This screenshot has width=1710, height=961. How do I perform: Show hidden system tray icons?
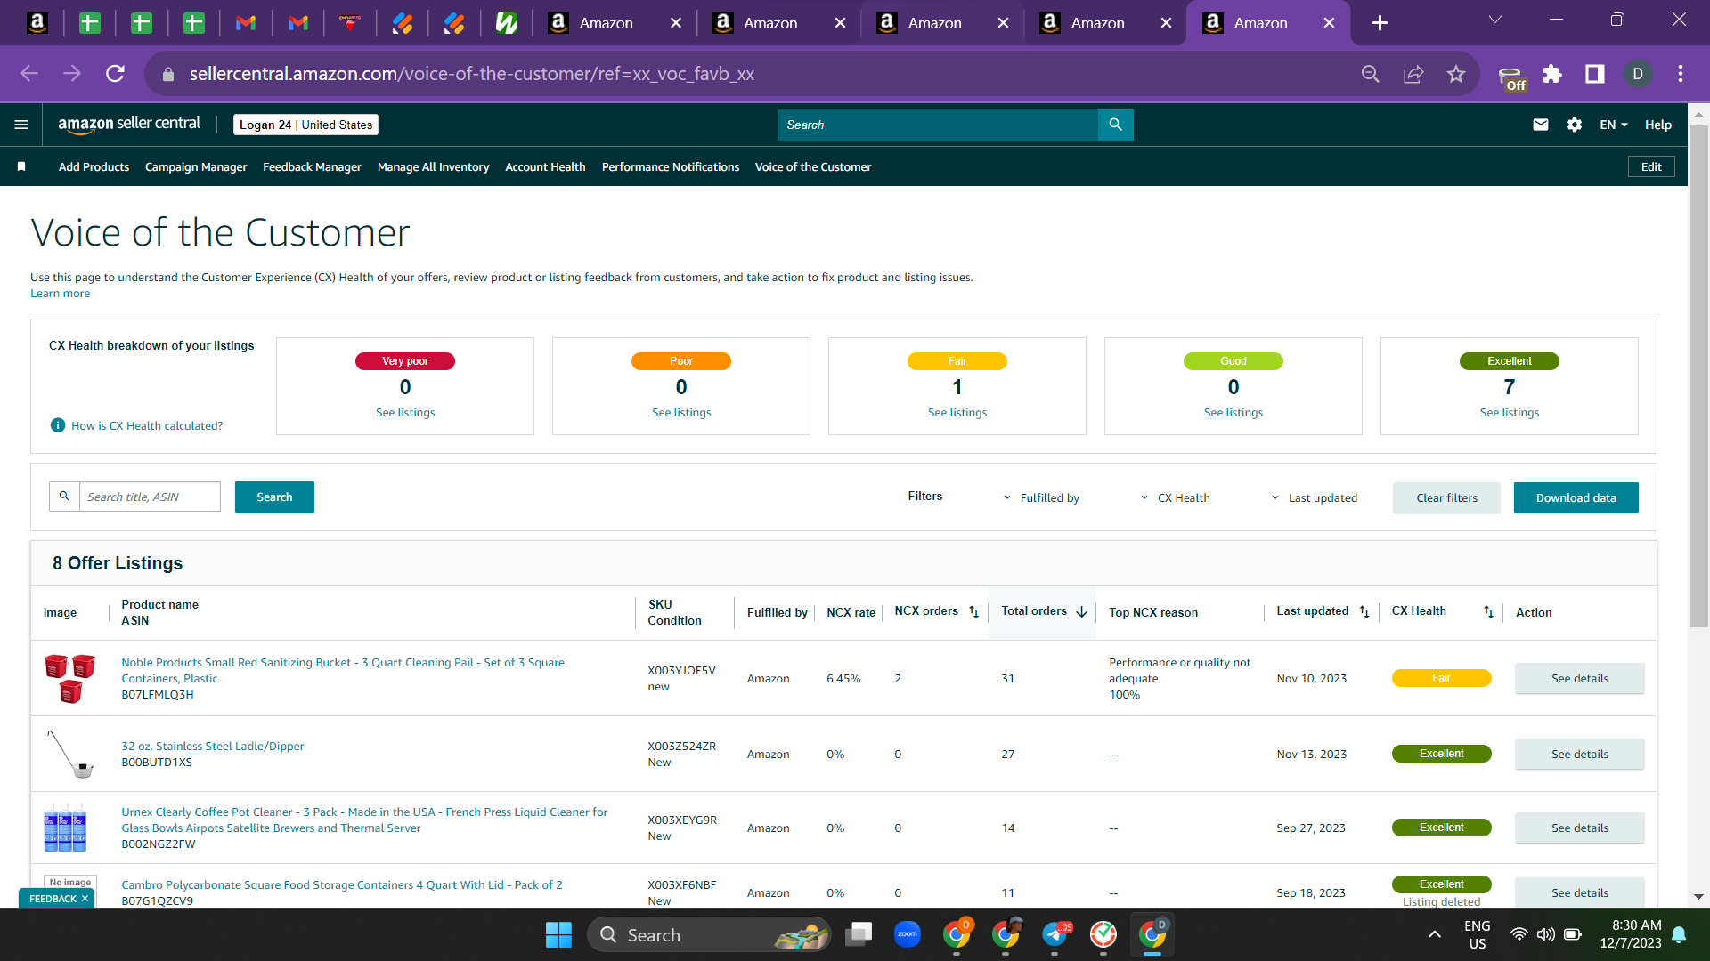click(x=1435, y=934)
